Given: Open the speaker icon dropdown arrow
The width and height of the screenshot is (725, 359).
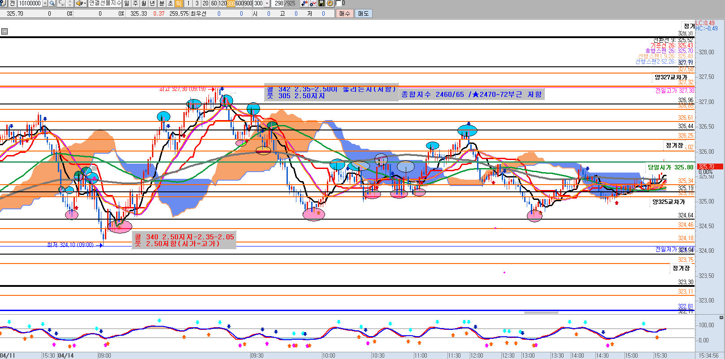Looking at the screenshot, I should point(84,4).
